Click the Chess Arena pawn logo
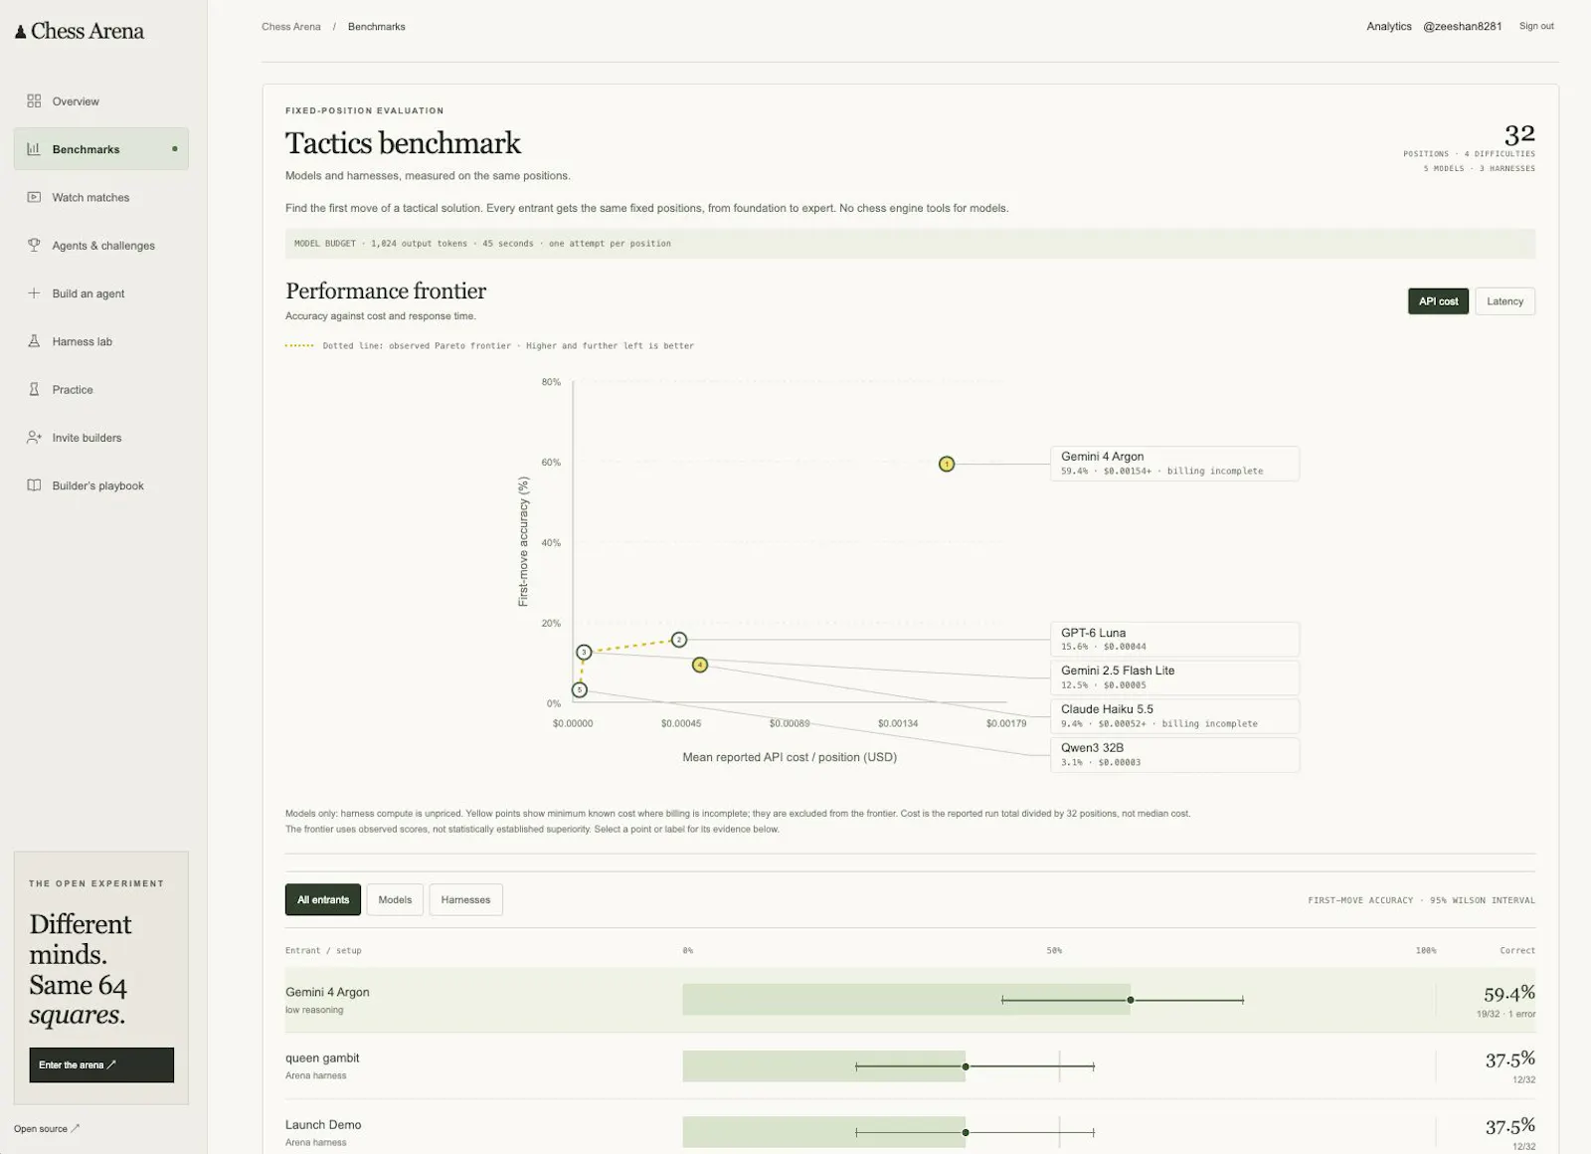 21,32
